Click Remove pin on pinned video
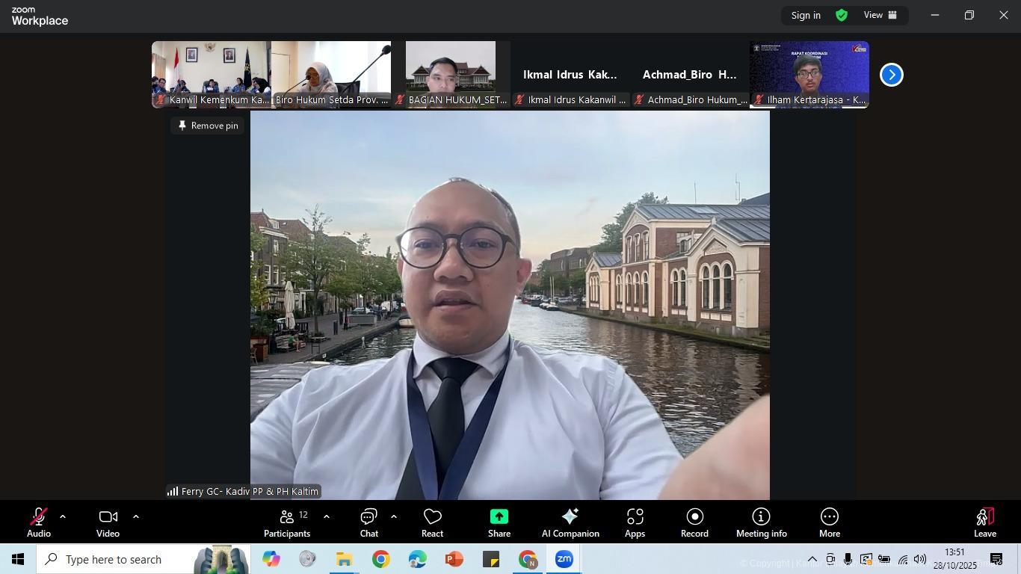 pyautogui.click(x=208, y=126)
